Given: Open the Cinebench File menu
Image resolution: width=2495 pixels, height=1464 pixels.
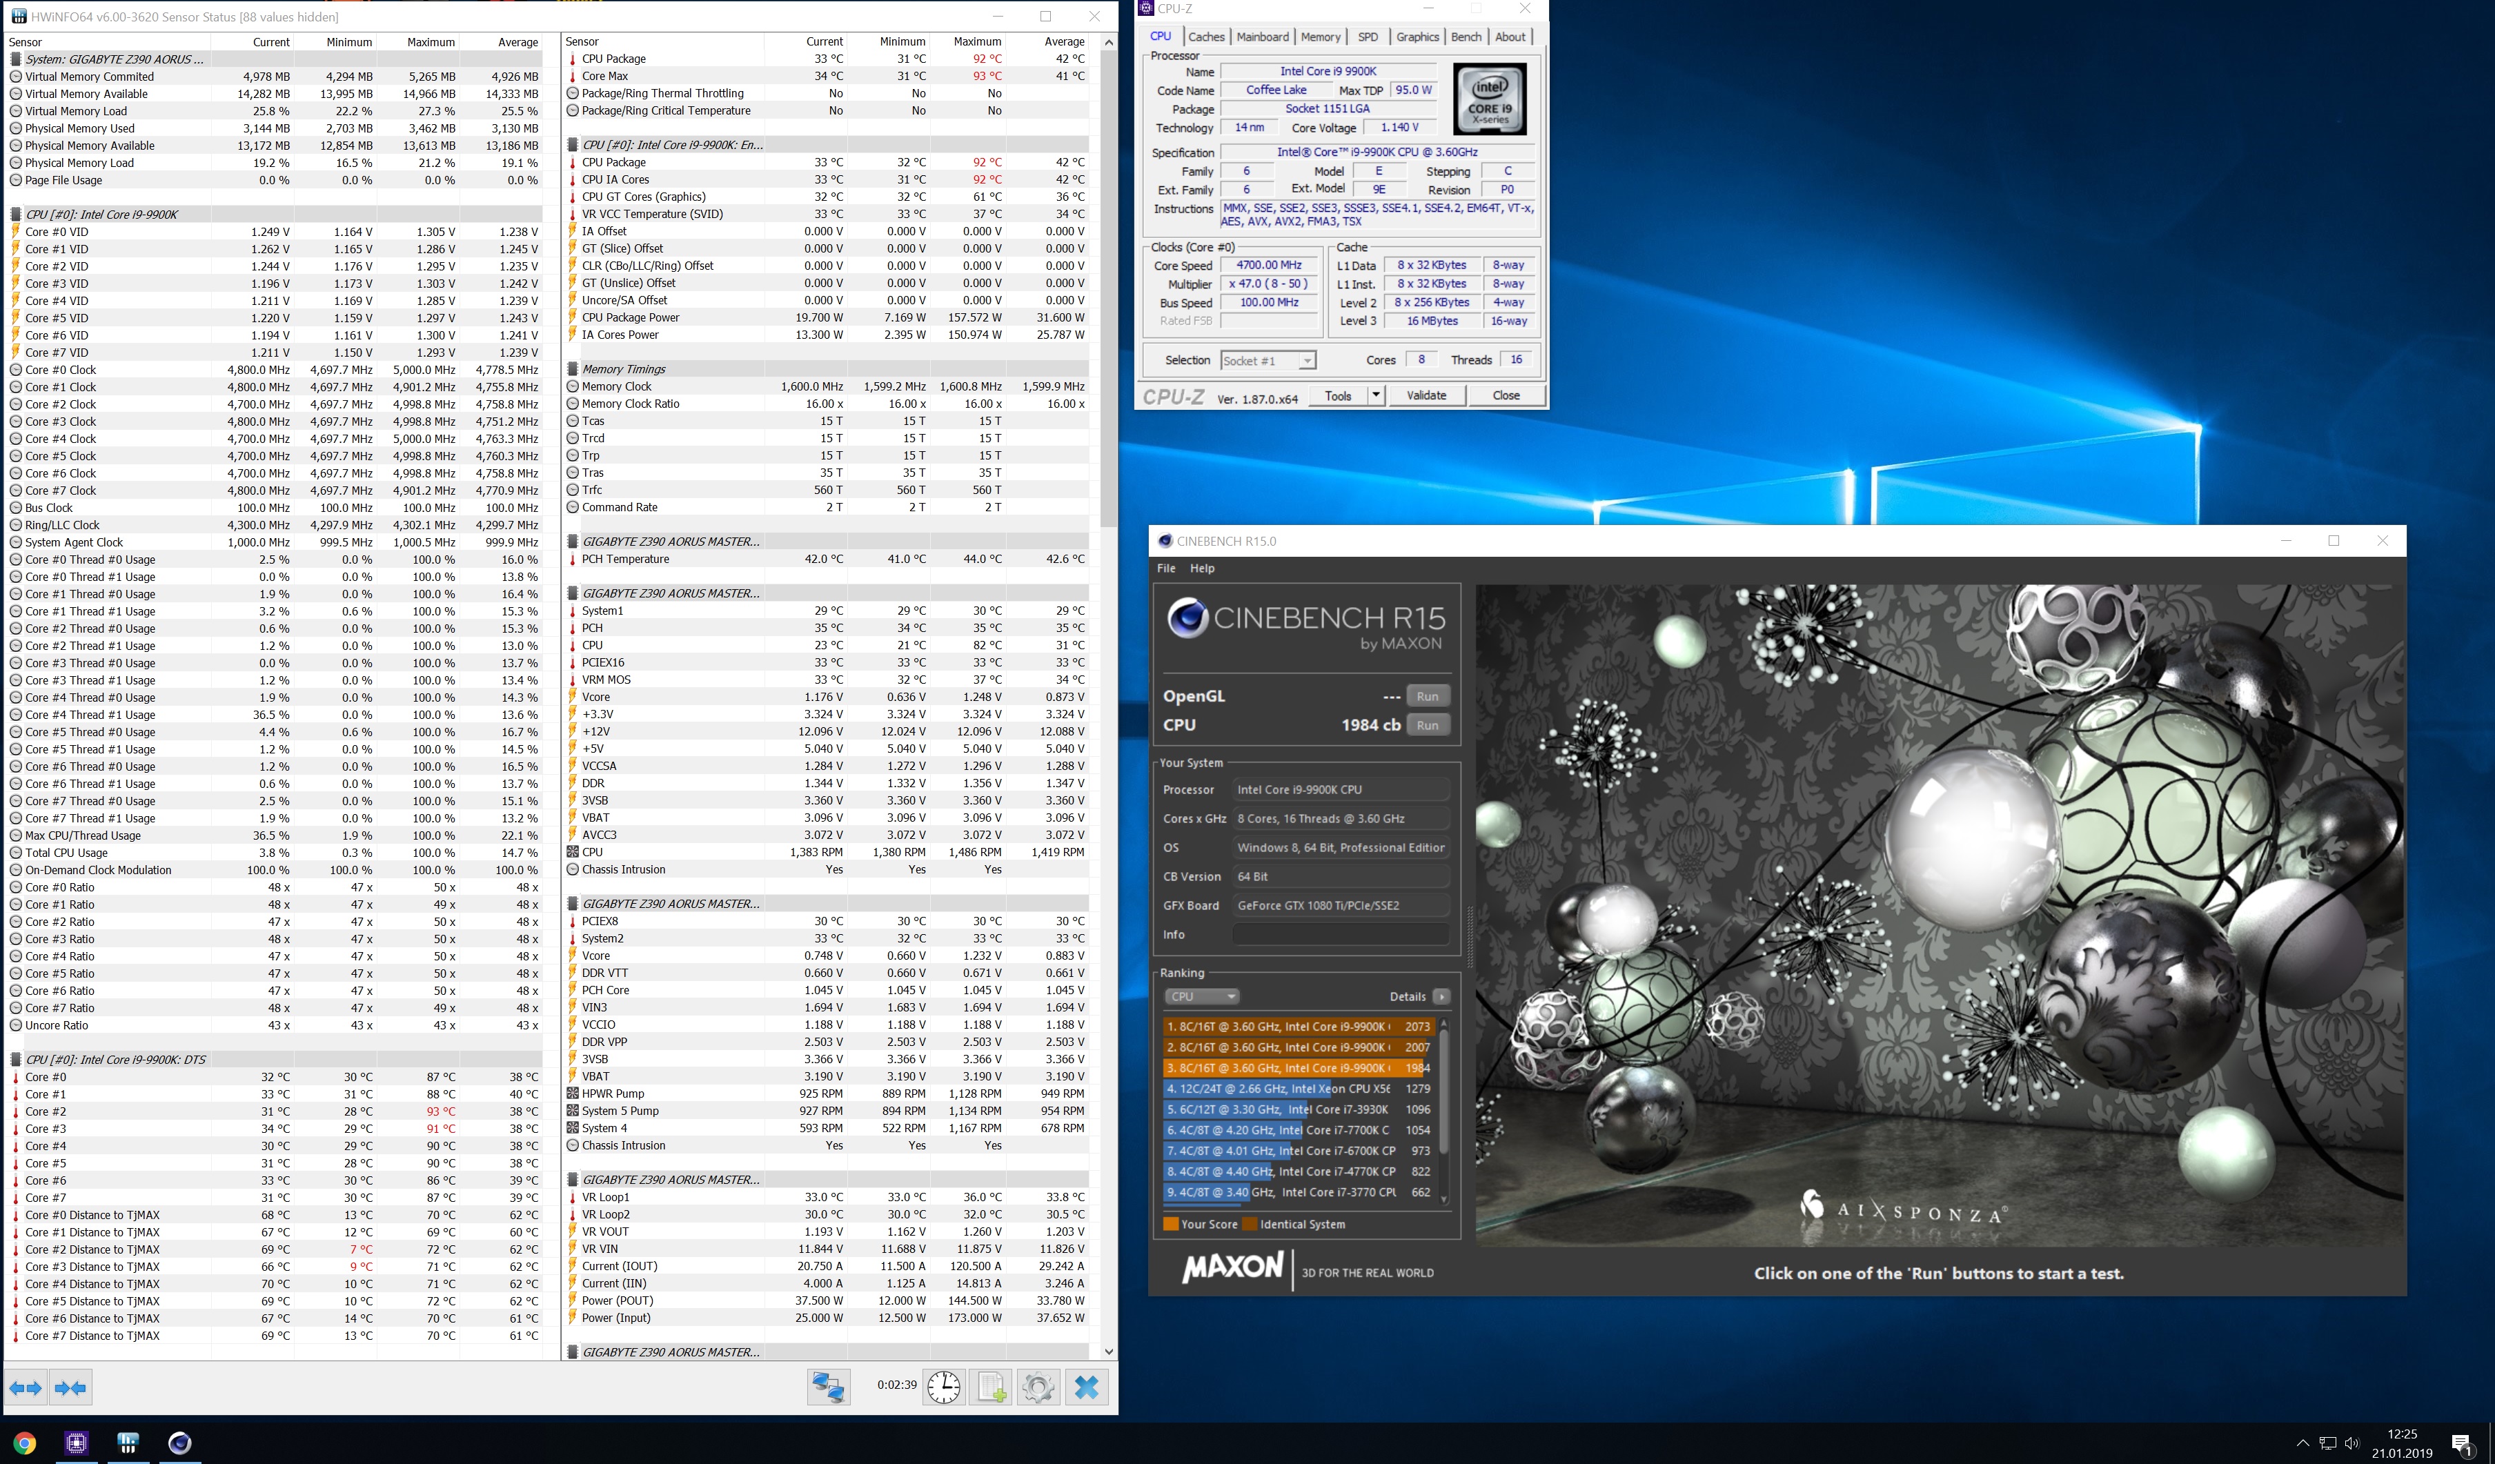Looking at the screenshot, I should (1166, 568).
